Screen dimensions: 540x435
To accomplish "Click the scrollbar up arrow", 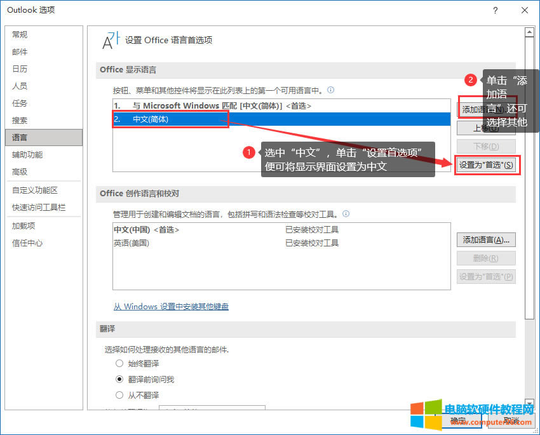I will (x=529, y=32).
